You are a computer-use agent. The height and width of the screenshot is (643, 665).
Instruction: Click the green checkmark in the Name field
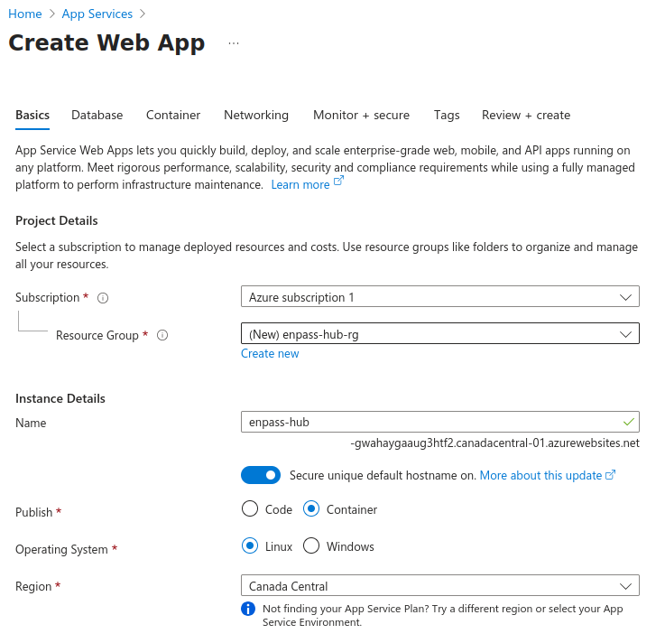[x=629, y=422]
